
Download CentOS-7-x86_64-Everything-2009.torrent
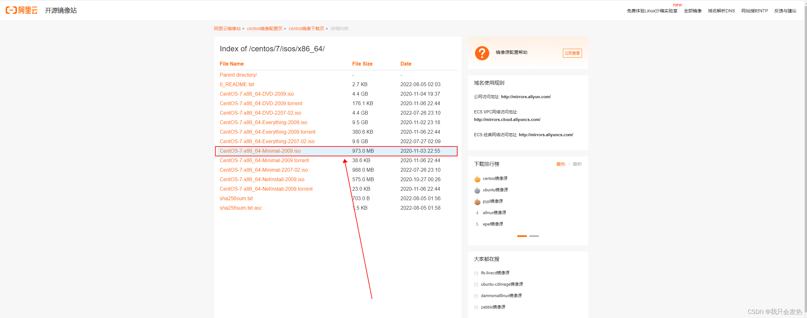[x=268, y=132]
